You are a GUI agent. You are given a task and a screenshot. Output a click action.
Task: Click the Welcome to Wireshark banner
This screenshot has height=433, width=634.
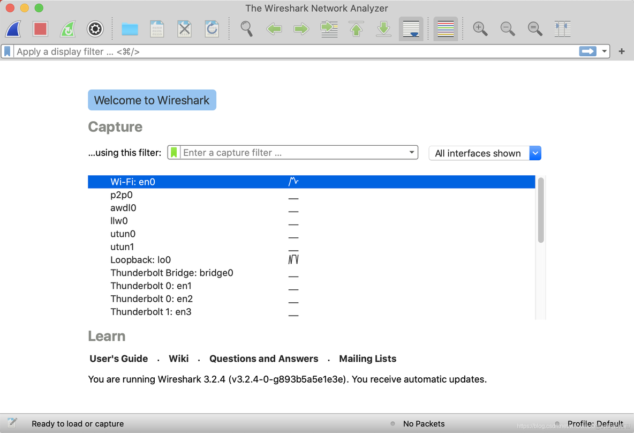152,100
